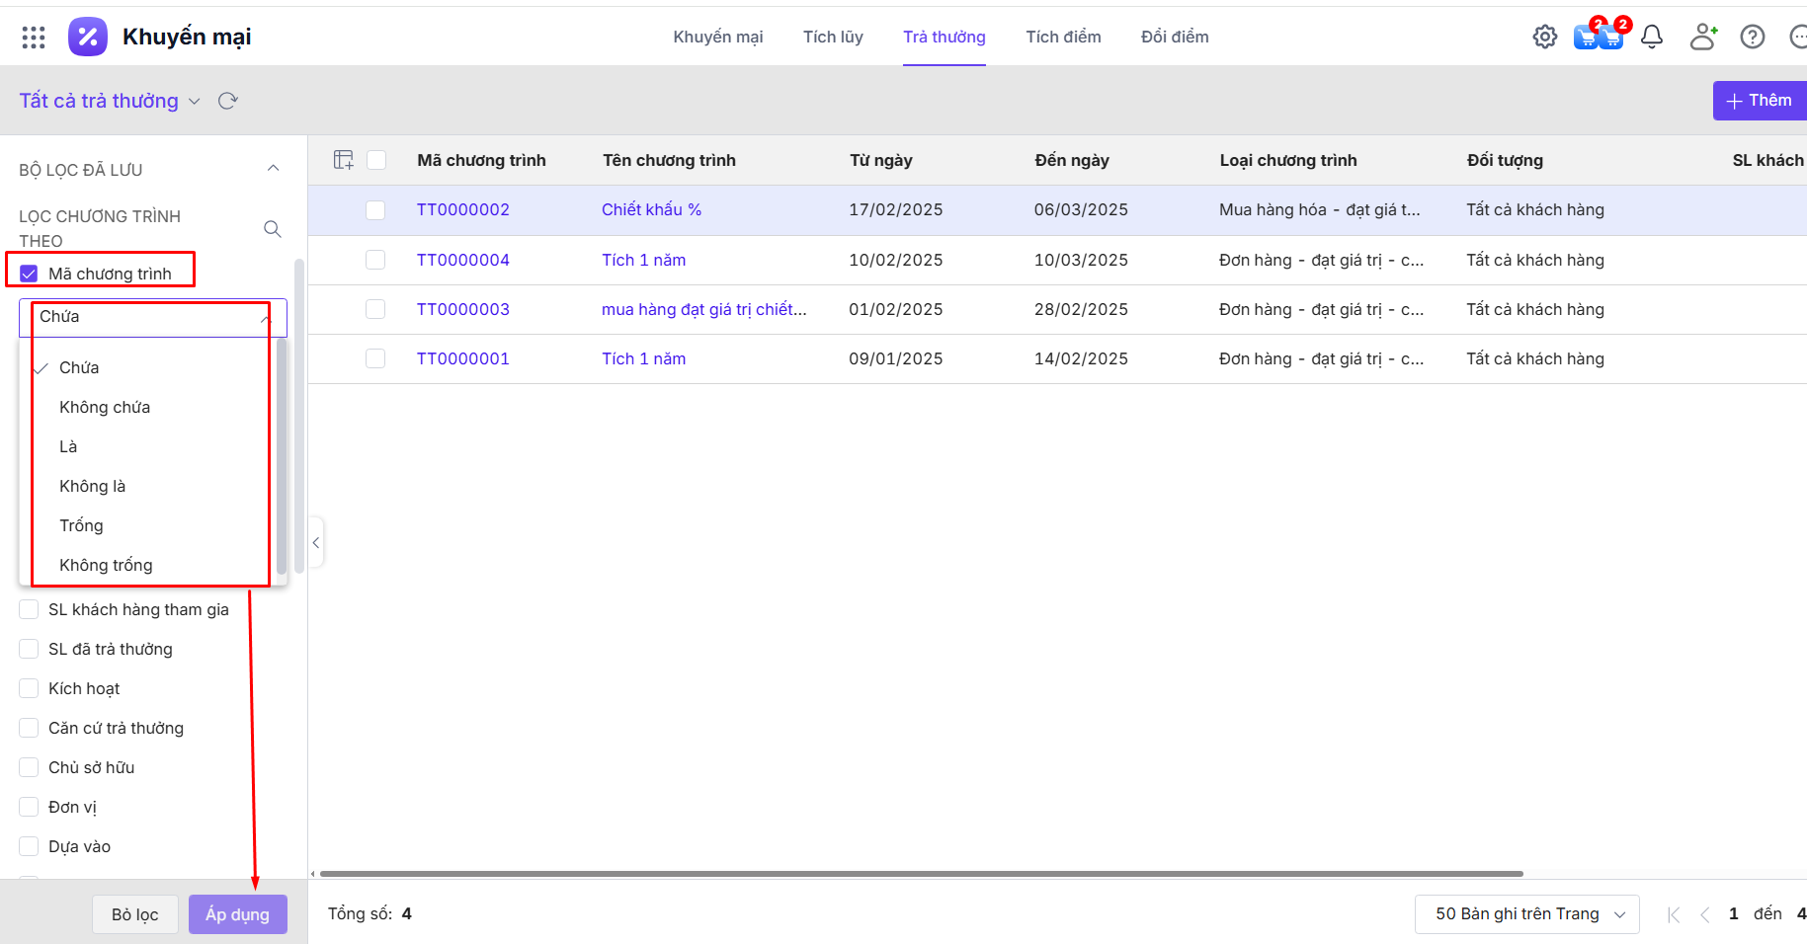This screenshot has width=1807, height=944.
Task: Open the table column settings icon
Action: click(x=343, y=160)
